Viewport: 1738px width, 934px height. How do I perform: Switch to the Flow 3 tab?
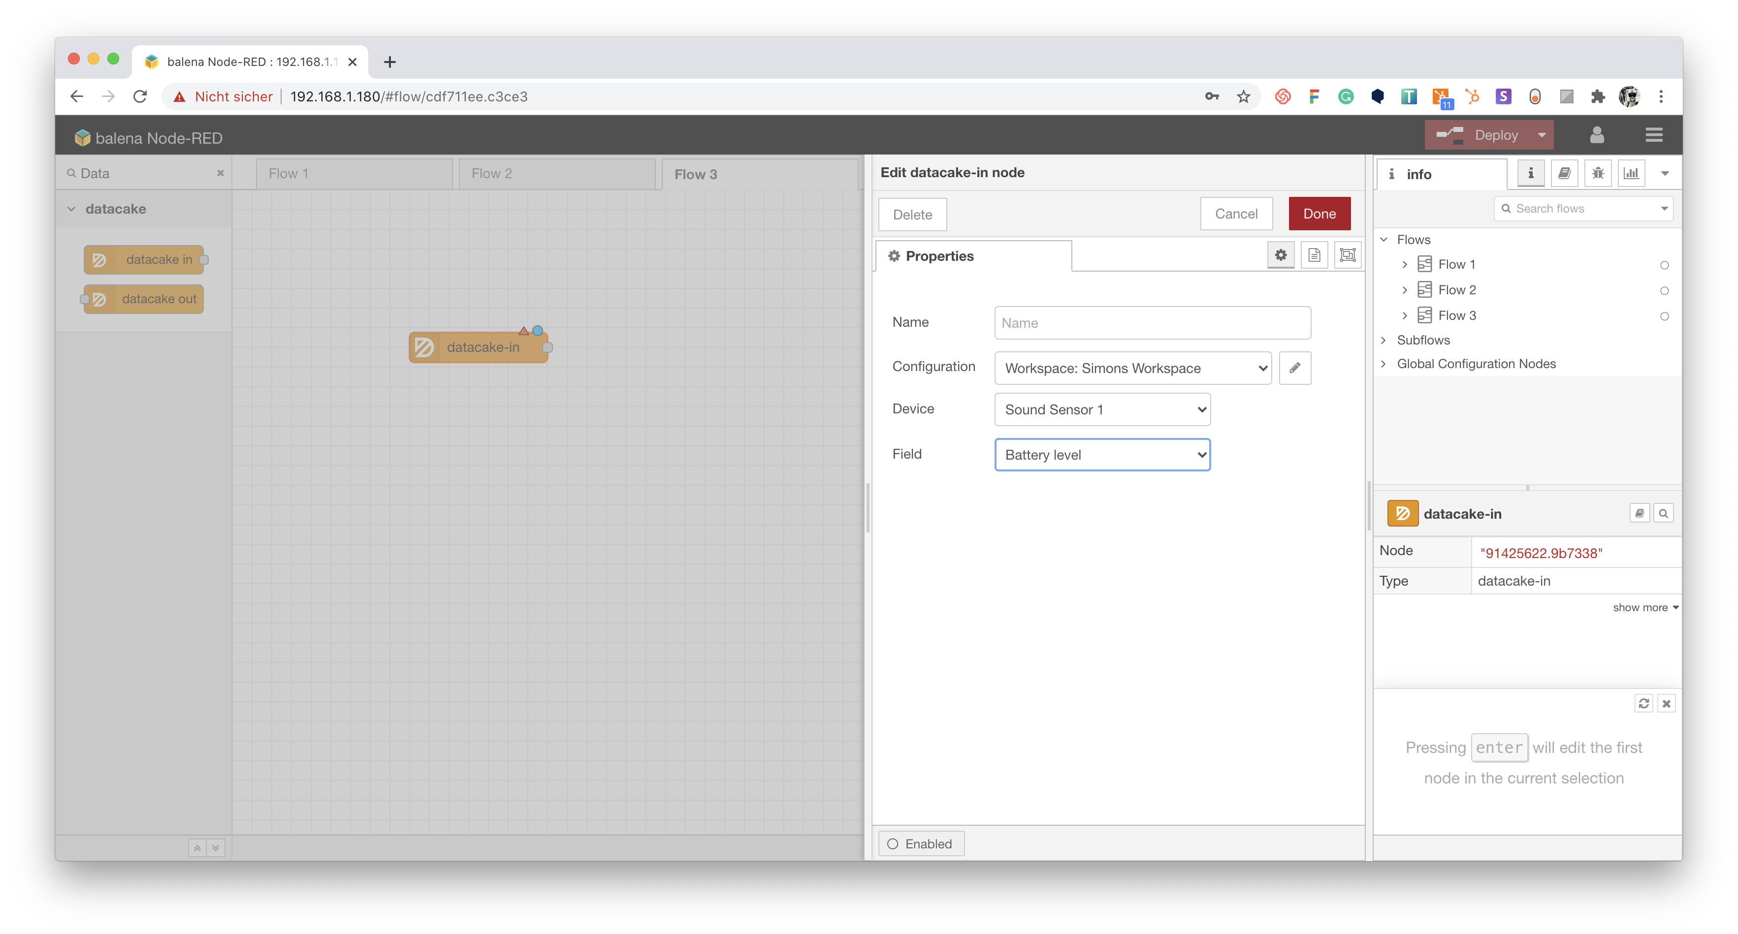760,174
